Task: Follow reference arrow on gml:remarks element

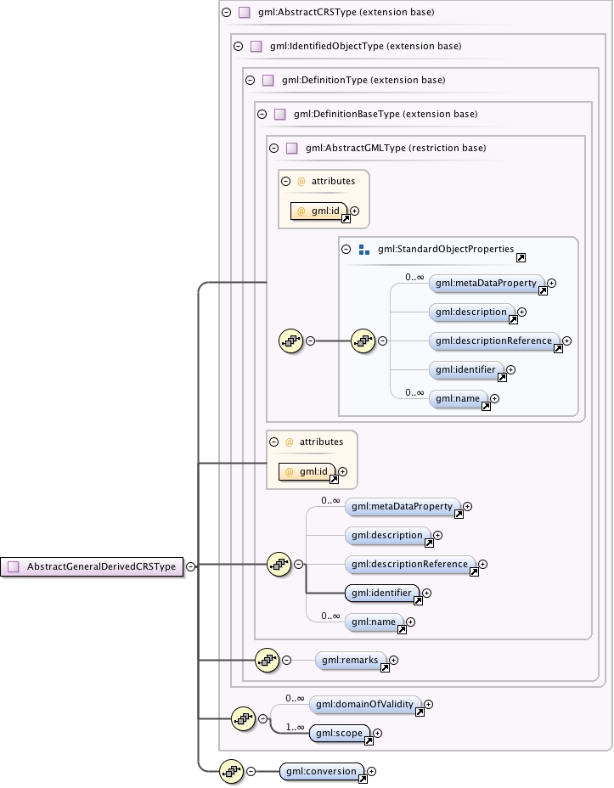Action: point(385,668)
